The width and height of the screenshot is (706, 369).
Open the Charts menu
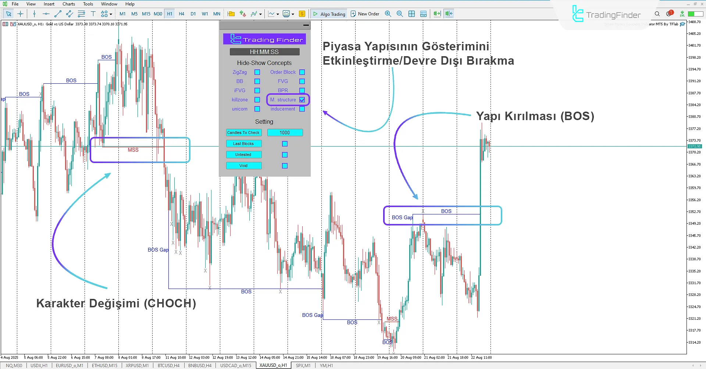68,4
